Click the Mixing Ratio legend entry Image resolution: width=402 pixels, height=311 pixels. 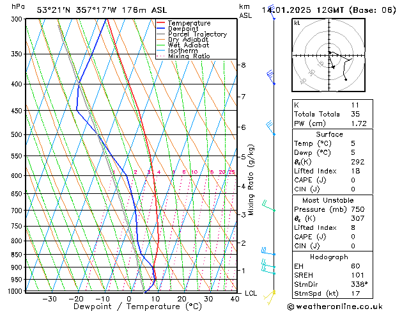[x=183, y=56]
